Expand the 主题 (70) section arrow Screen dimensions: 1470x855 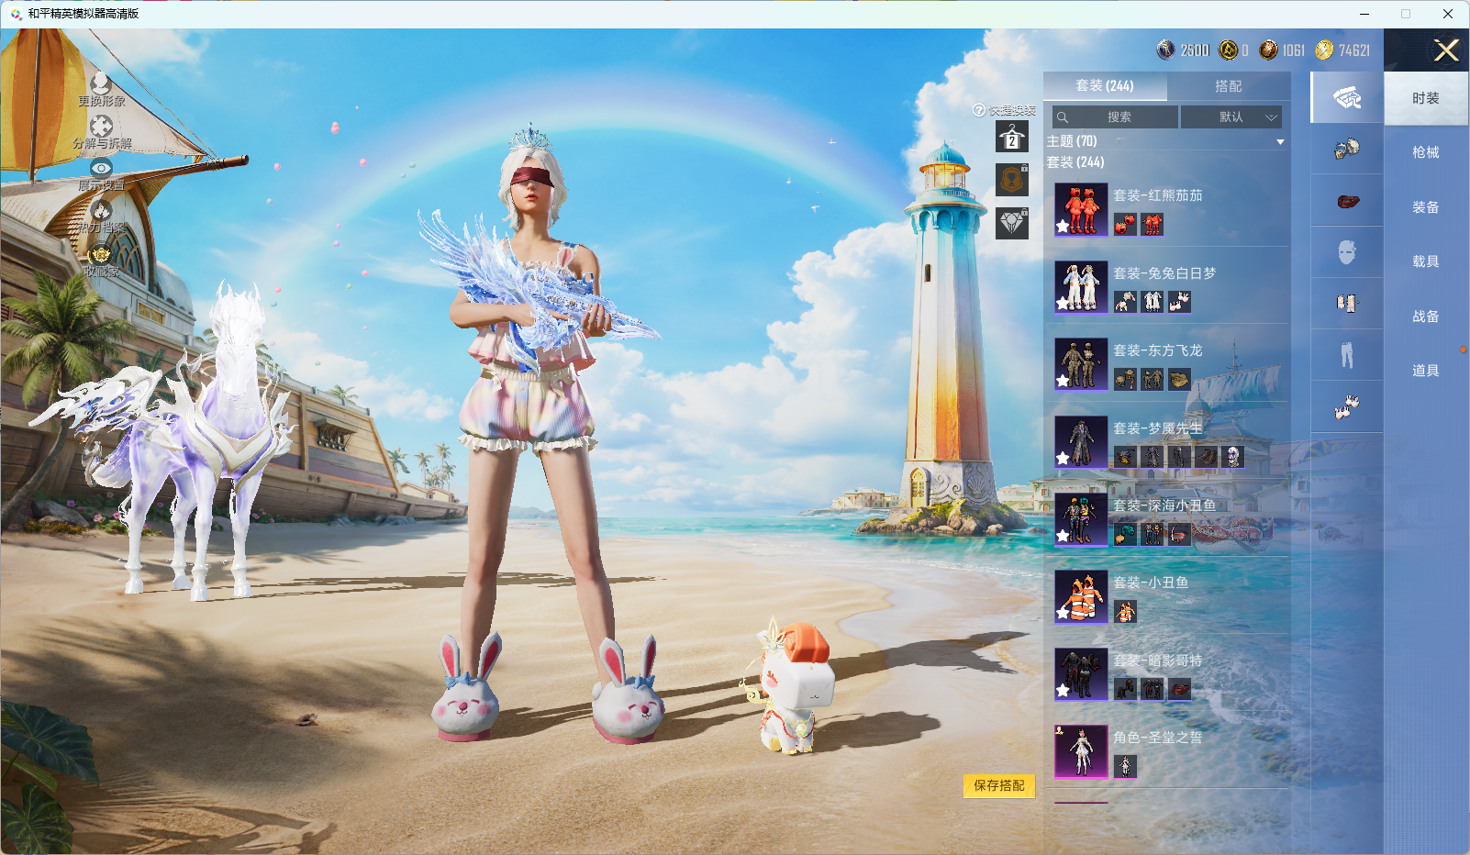tap(1280, 142)
